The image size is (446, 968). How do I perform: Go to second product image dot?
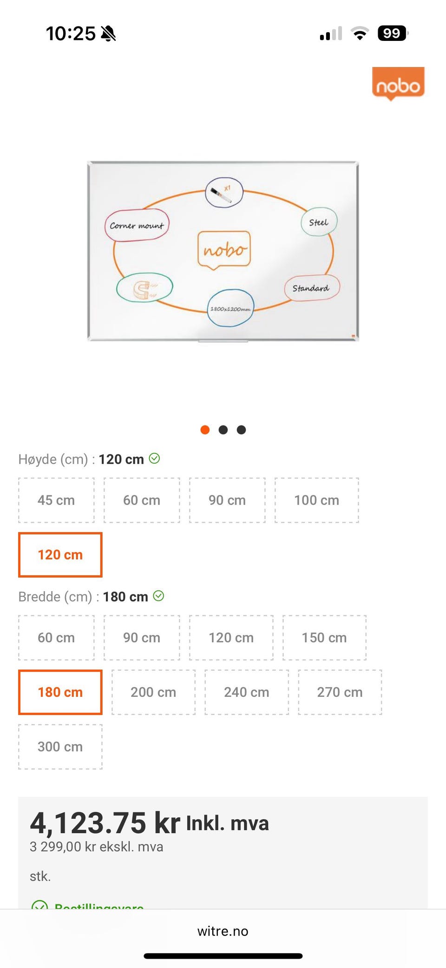click(223, 430)
